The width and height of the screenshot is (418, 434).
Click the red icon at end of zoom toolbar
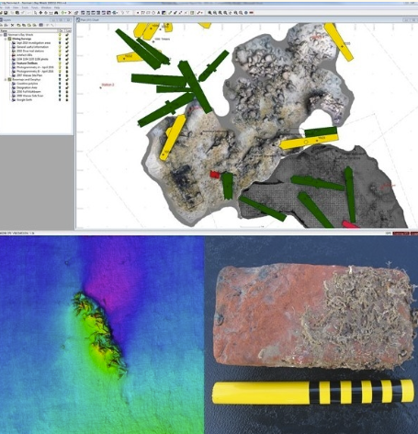252,13
